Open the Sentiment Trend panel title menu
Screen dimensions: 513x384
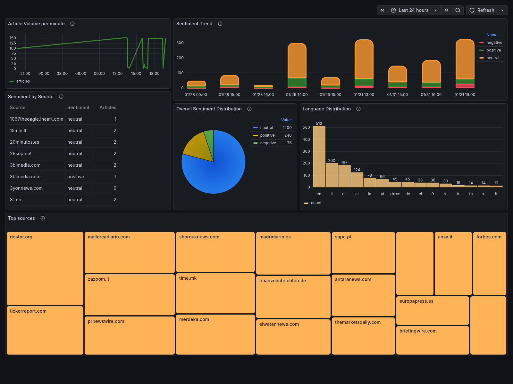point(194,23)
